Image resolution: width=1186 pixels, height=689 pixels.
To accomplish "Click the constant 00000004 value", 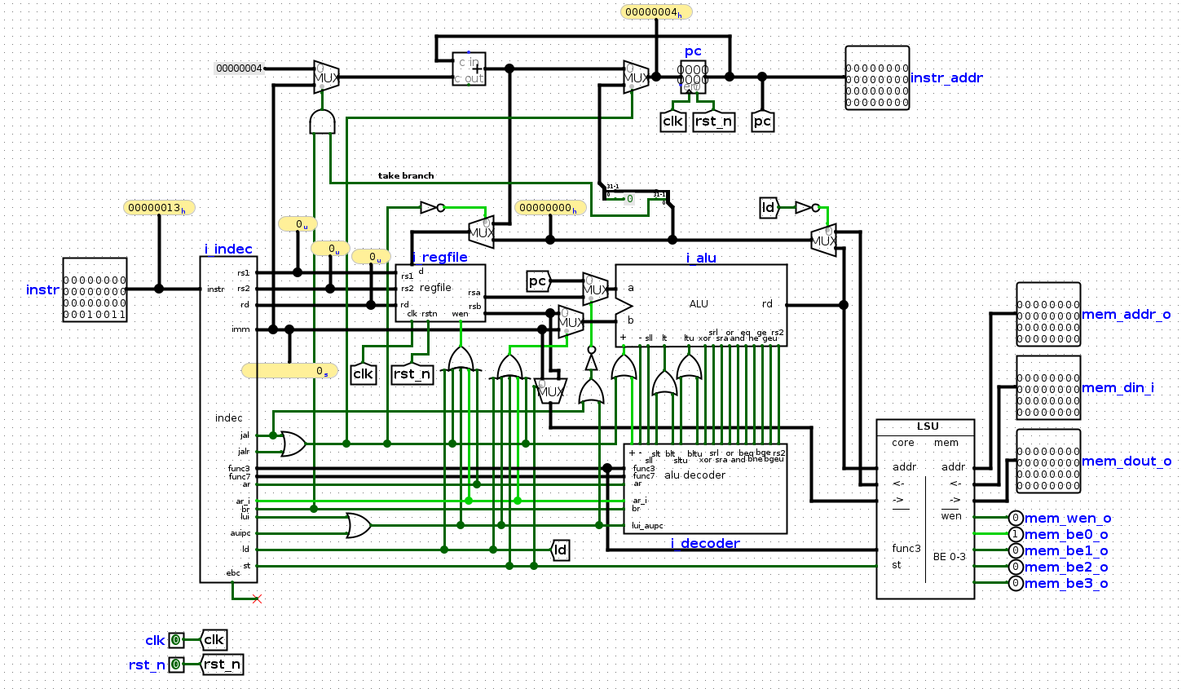I will click(240, 68).
